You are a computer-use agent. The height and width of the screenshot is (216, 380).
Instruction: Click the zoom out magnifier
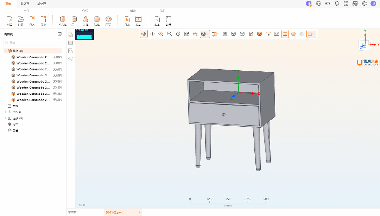169,34
